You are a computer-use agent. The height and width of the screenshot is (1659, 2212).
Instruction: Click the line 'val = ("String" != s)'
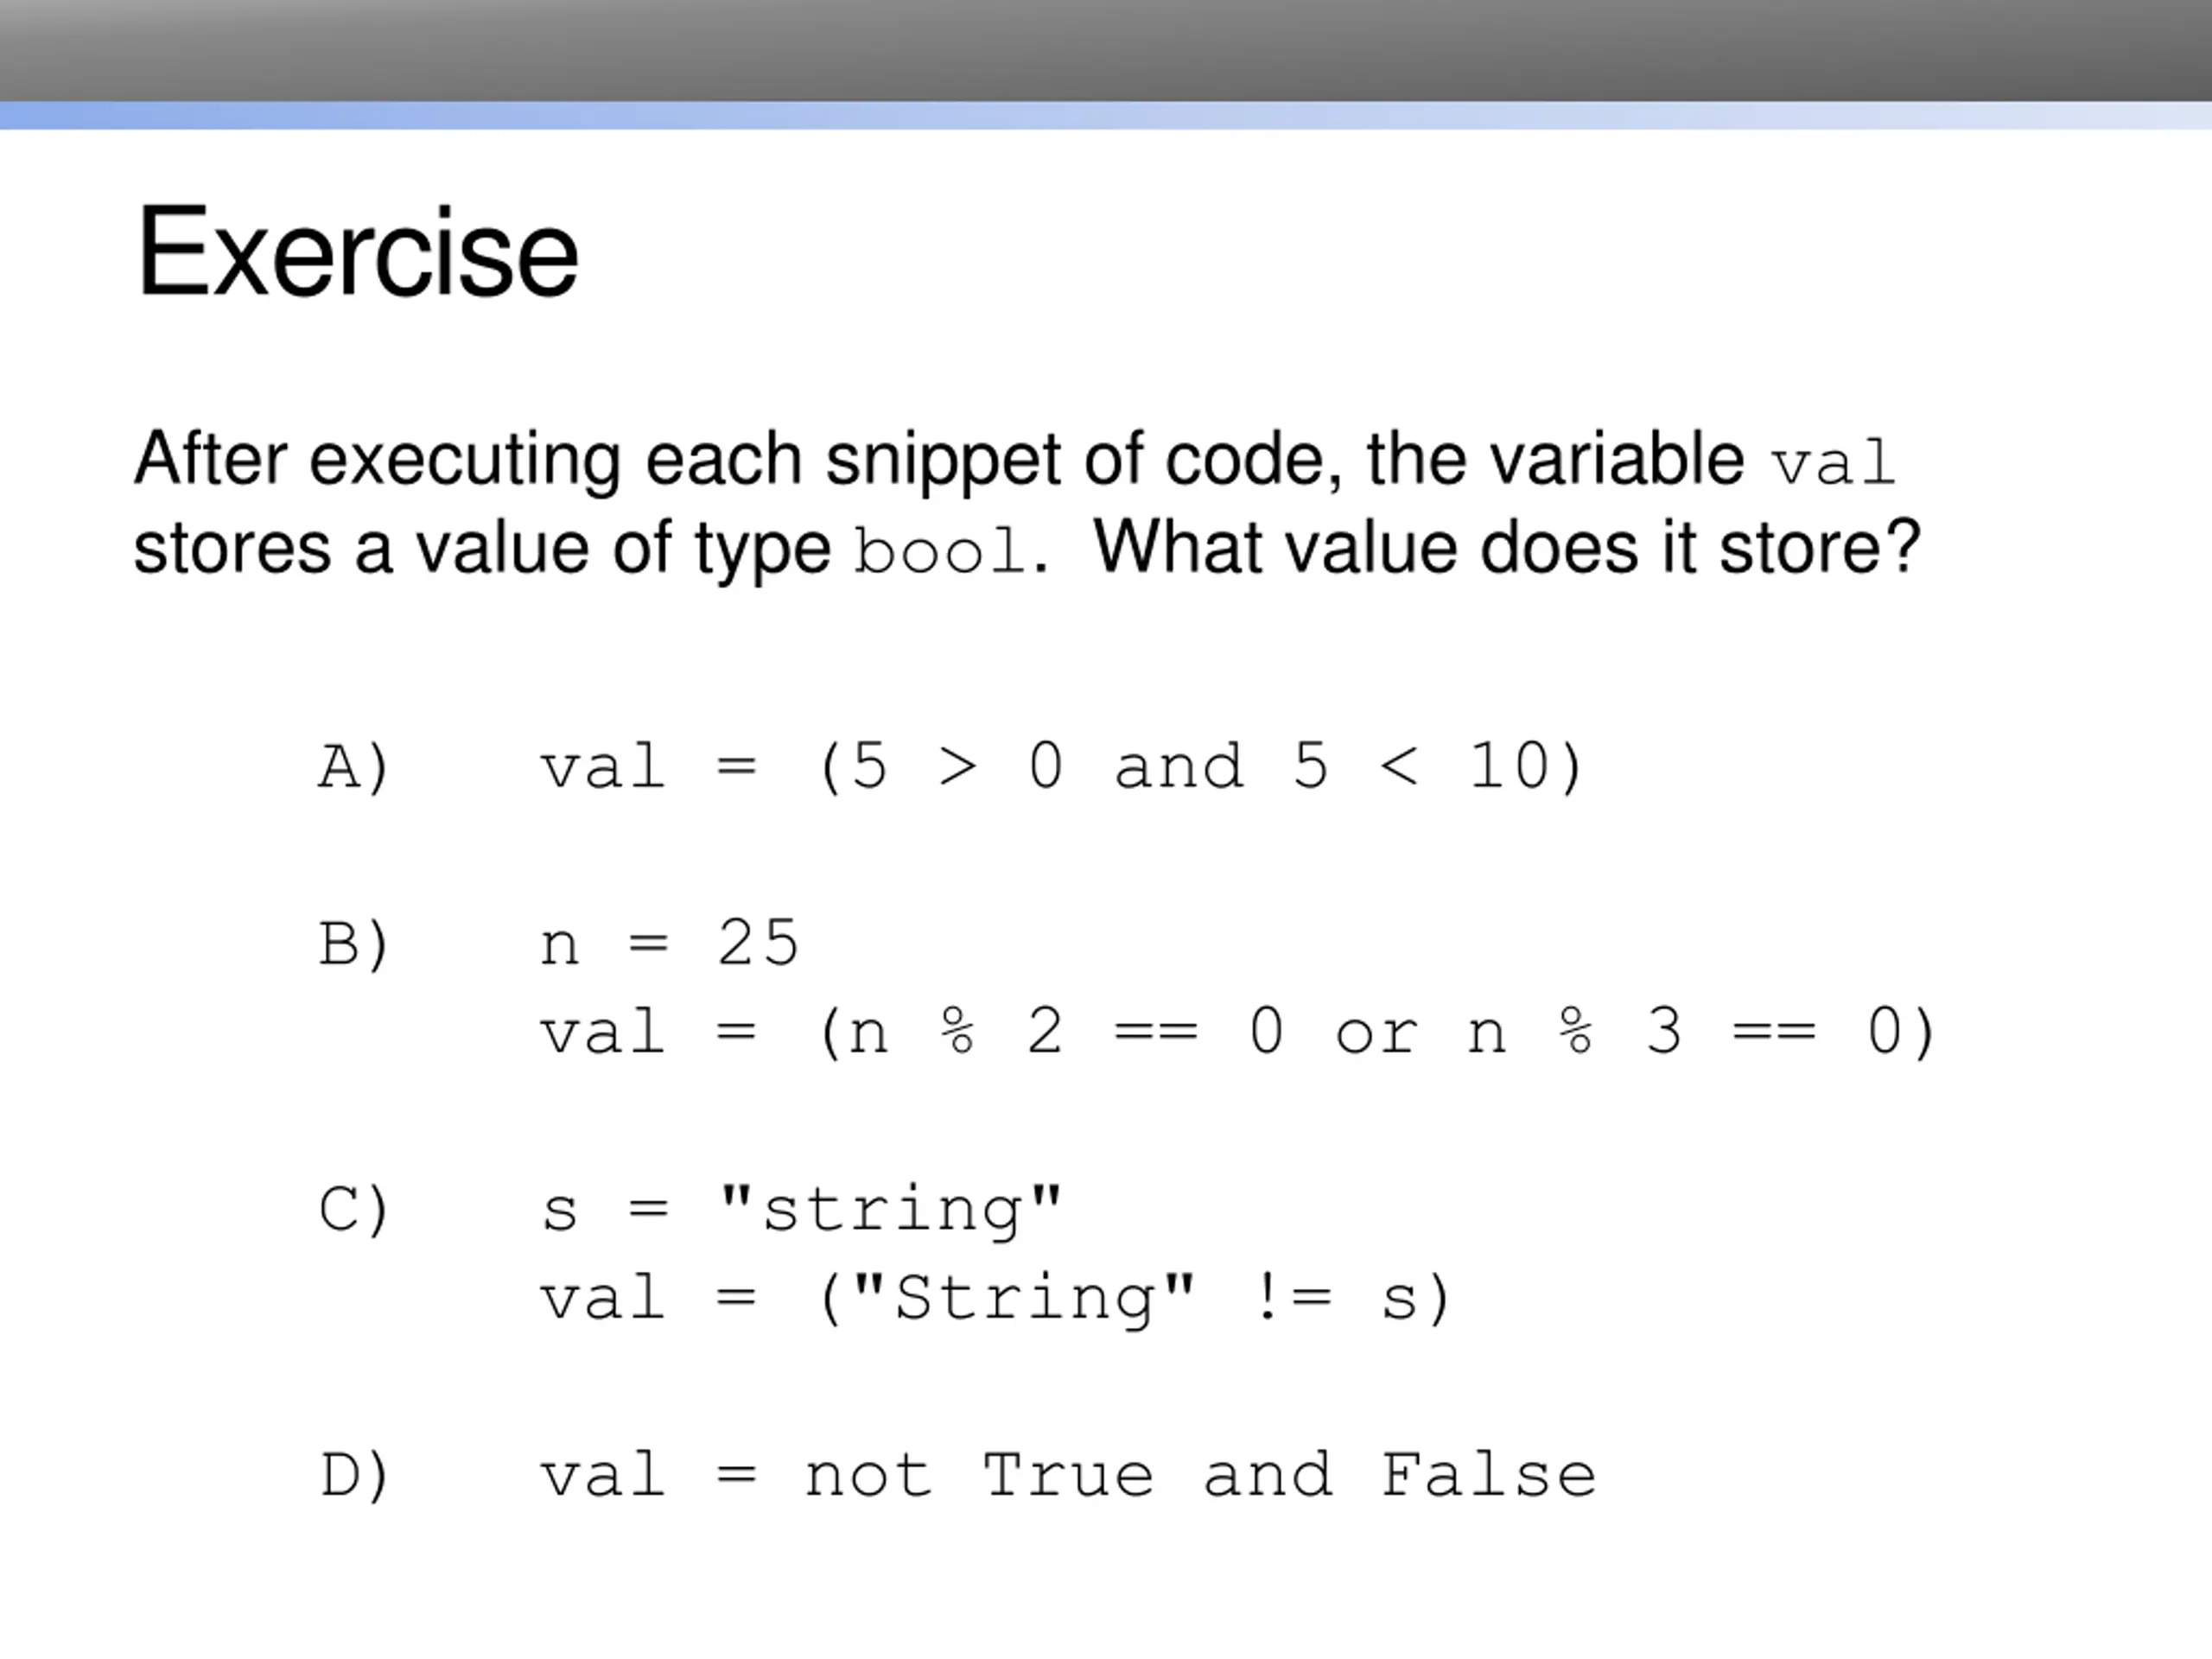pyautogui.click(x=996, y=1299)
